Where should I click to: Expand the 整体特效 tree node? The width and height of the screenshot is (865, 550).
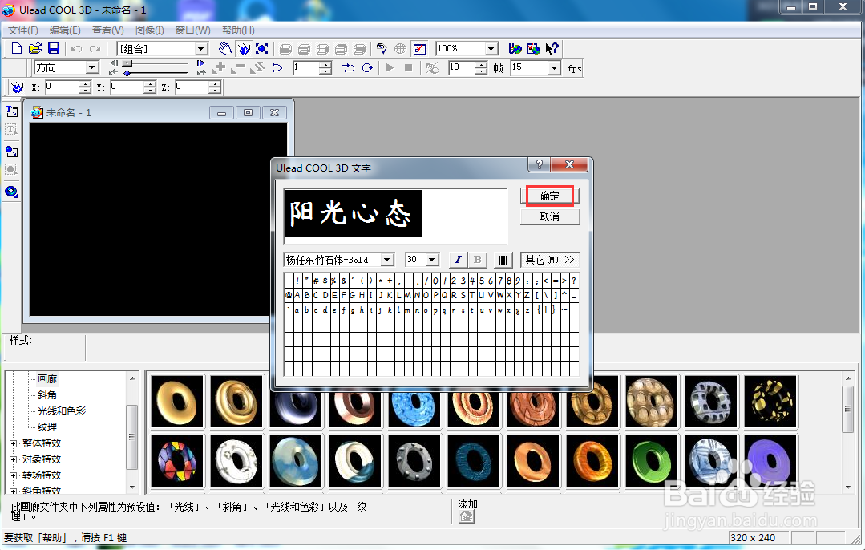coord(14,443)
